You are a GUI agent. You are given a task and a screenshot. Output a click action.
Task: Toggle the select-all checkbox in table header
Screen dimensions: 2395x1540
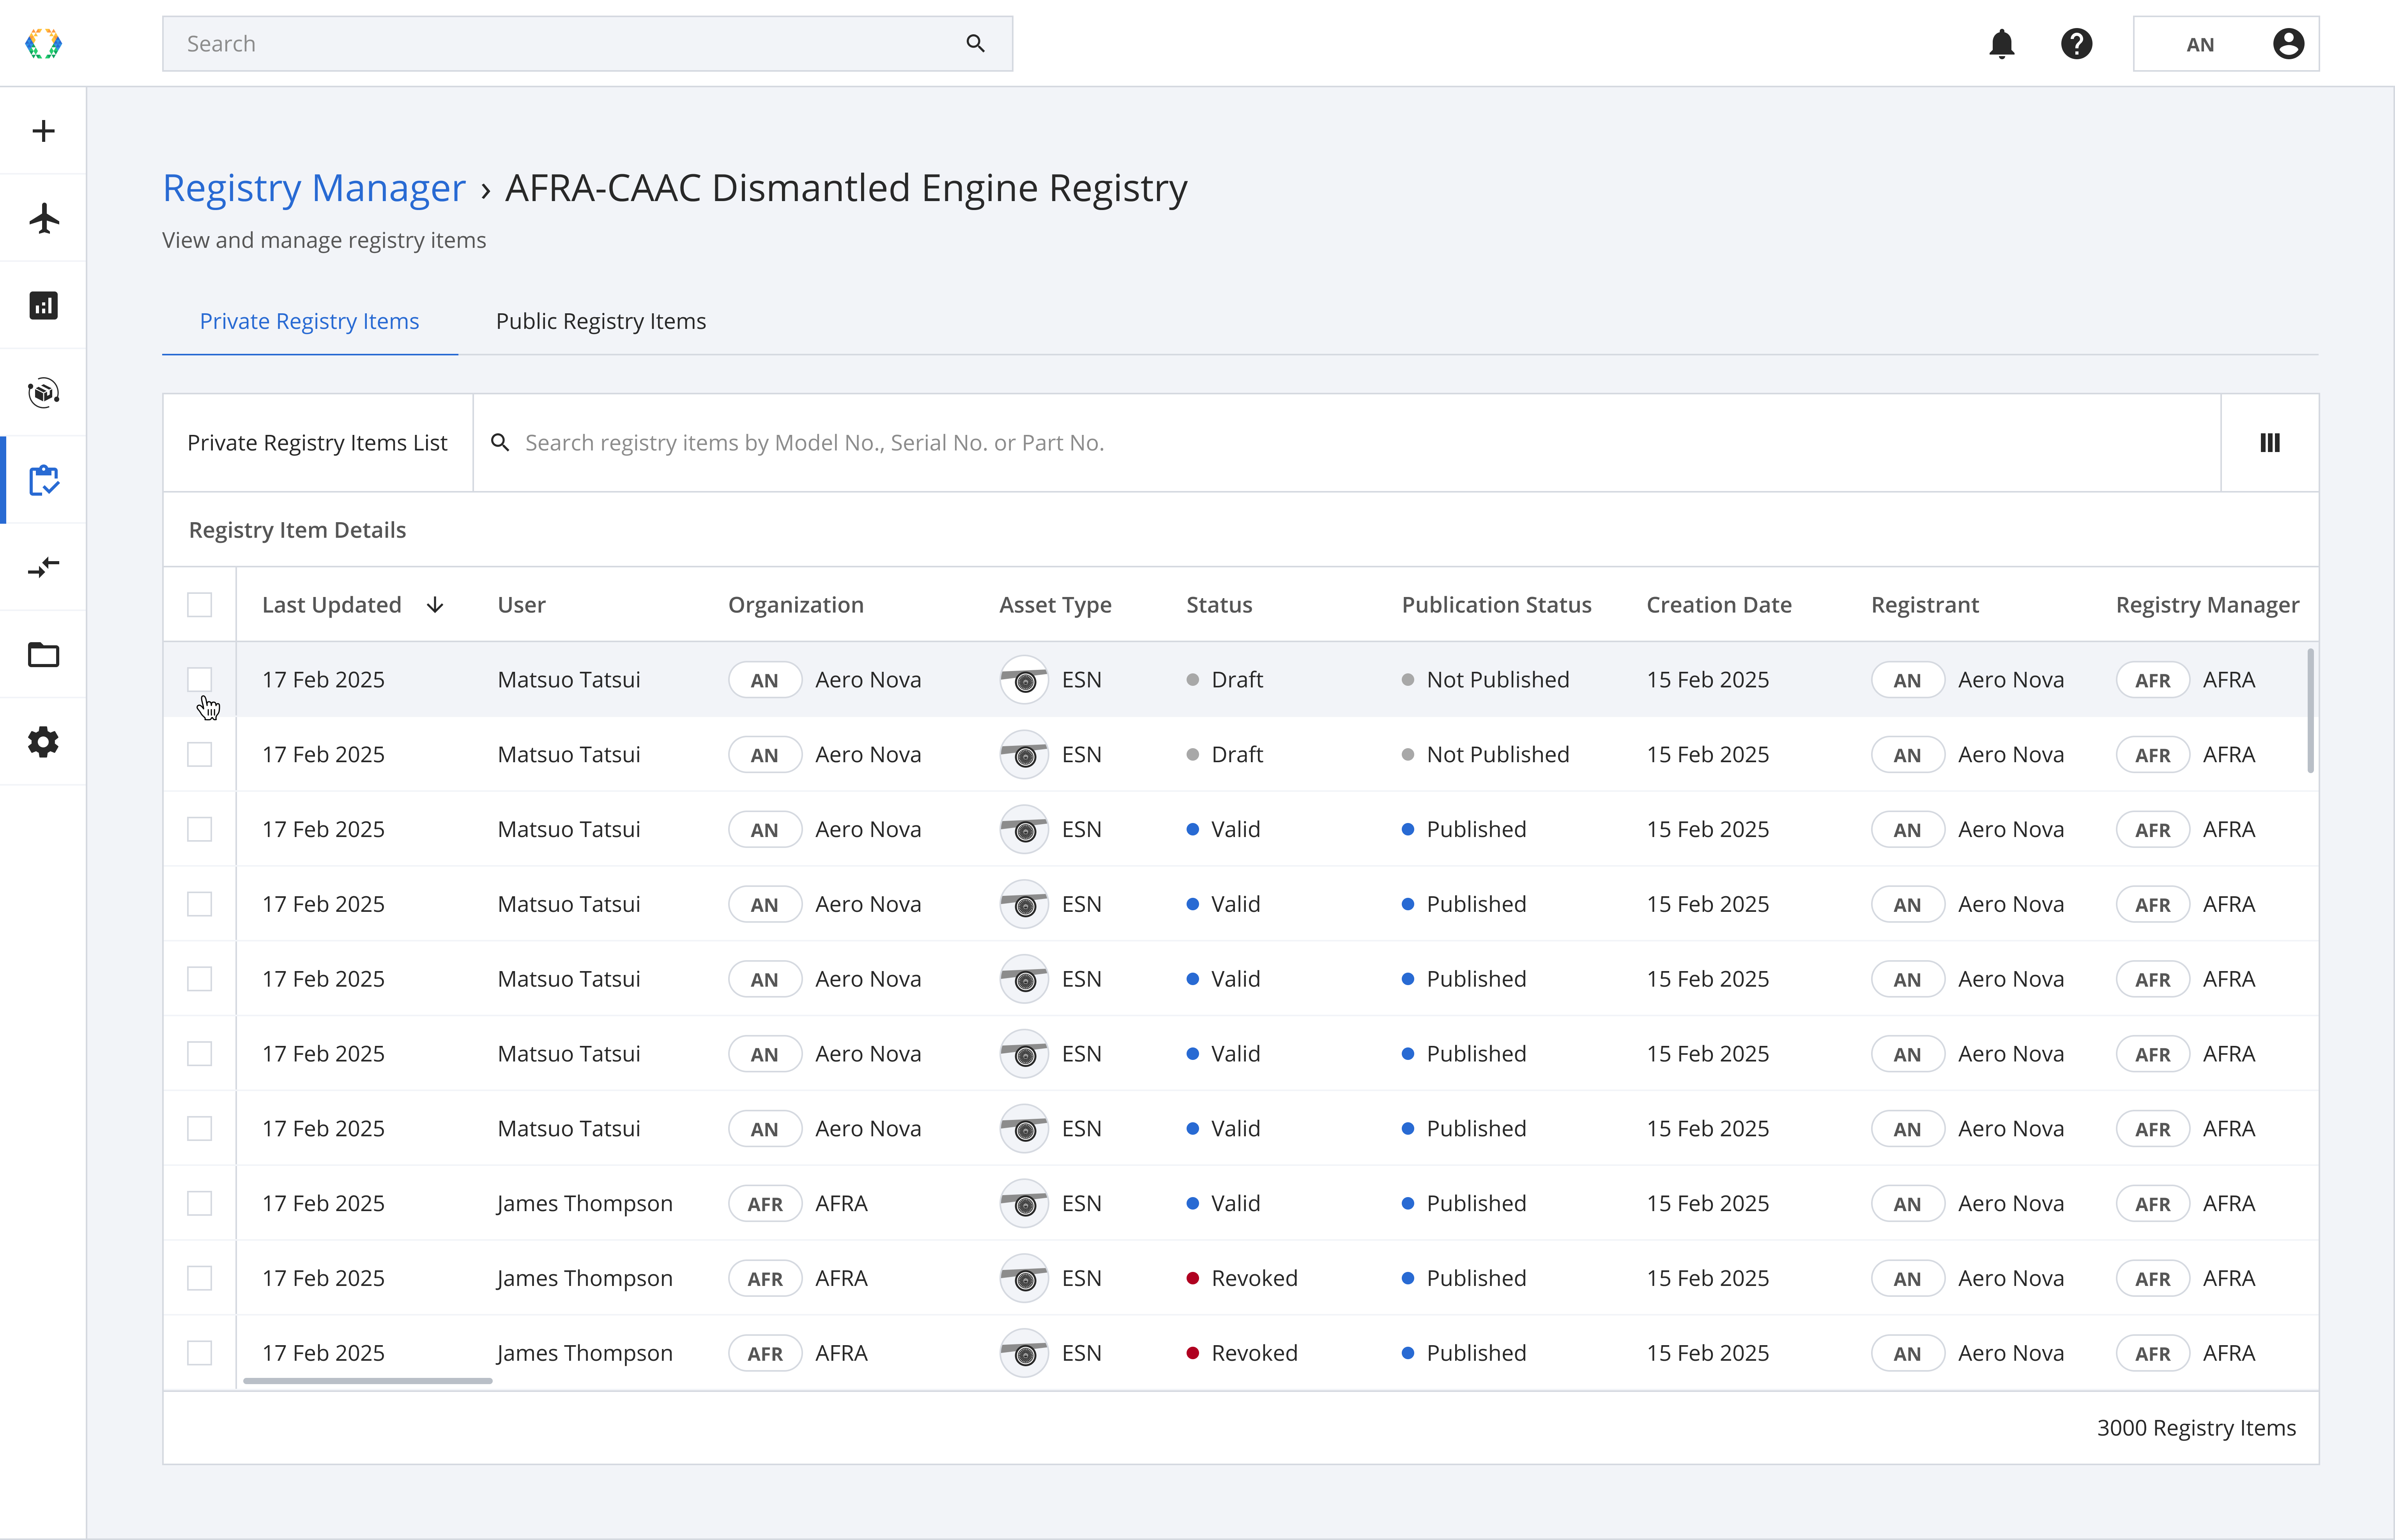tap(199, 605)
